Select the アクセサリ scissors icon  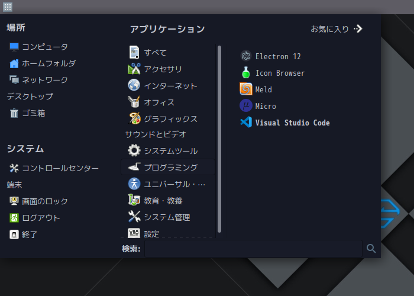[134, 69]
